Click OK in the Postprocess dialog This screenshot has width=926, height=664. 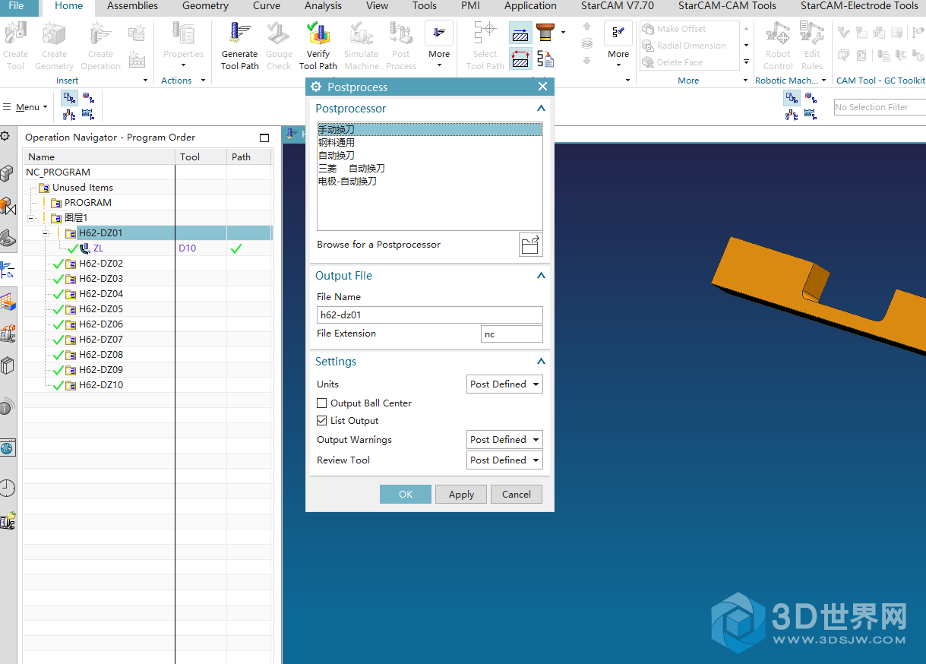click(406, 494)
